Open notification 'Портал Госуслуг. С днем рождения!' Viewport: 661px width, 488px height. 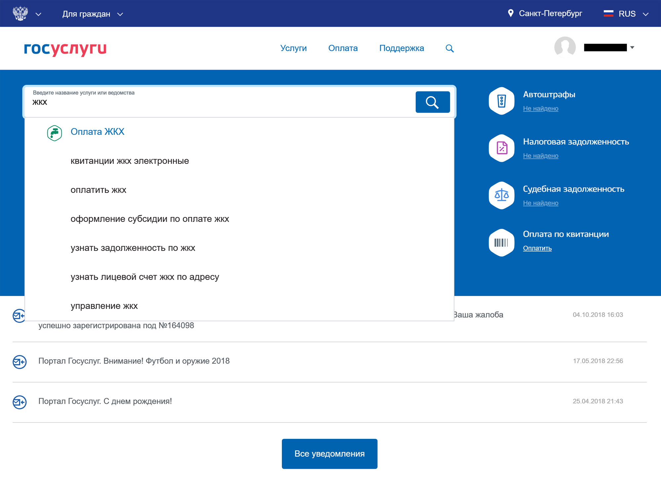tap(105, 401)
